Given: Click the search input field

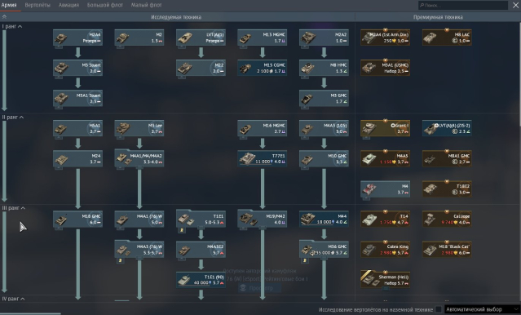Looking at the screenshot, I should [x=463, y=5].
